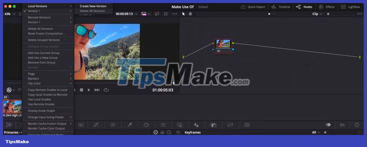This screenshot has width=367, height=147.
Task: Click the green node graph source input
Action: (x=183, y=57)
